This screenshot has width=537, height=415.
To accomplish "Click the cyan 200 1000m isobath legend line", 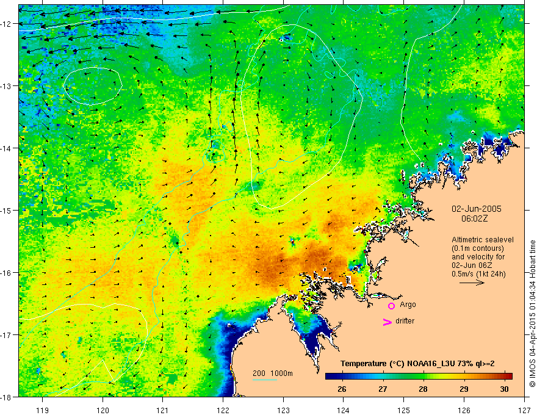I will coord(264,380).
